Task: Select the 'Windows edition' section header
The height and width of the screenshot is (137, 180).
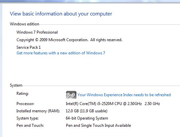Action: 24,24
